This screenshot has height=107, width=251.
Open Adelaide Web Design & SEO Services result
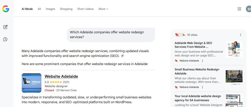193,45
